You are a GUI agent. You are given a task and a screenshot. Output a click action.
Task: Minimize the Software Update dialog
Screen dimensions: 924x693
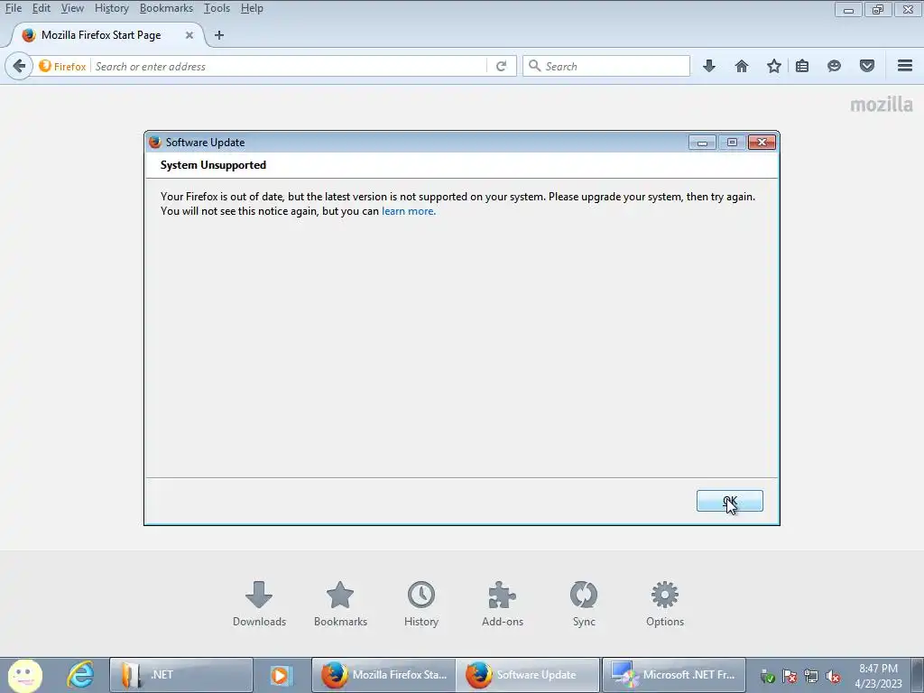[702, 142]
